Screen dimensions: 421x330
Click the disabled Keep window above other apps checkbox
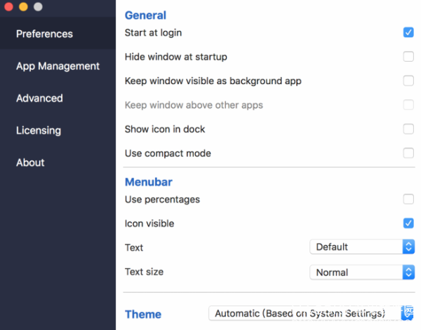[408, 105]
